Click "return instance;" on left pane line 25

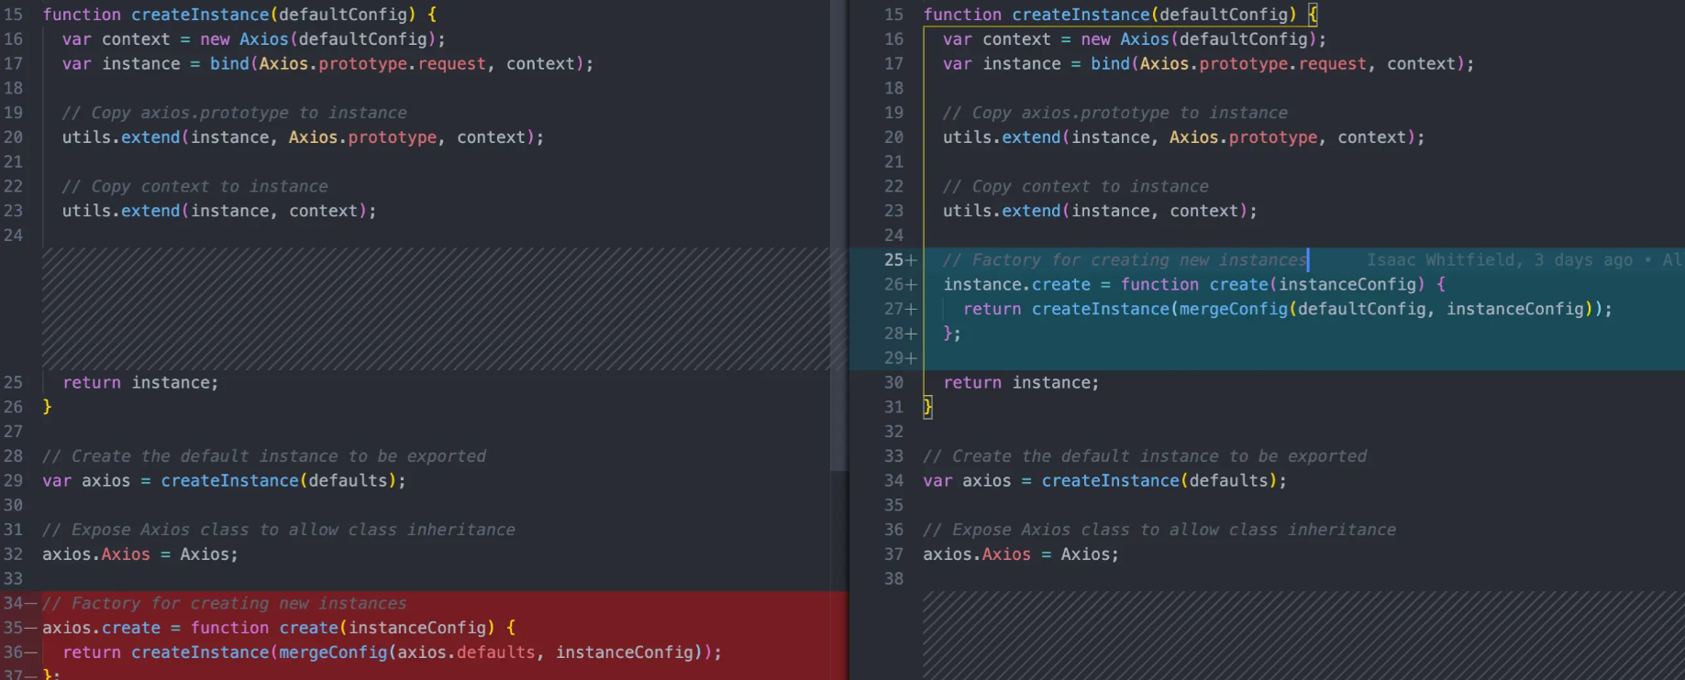[x=140, y=383]
